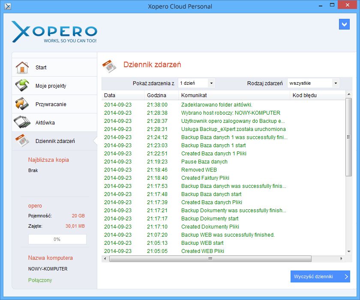
Task: Close the Xopero Cloud Personal window
Action: tap(348, 5)
